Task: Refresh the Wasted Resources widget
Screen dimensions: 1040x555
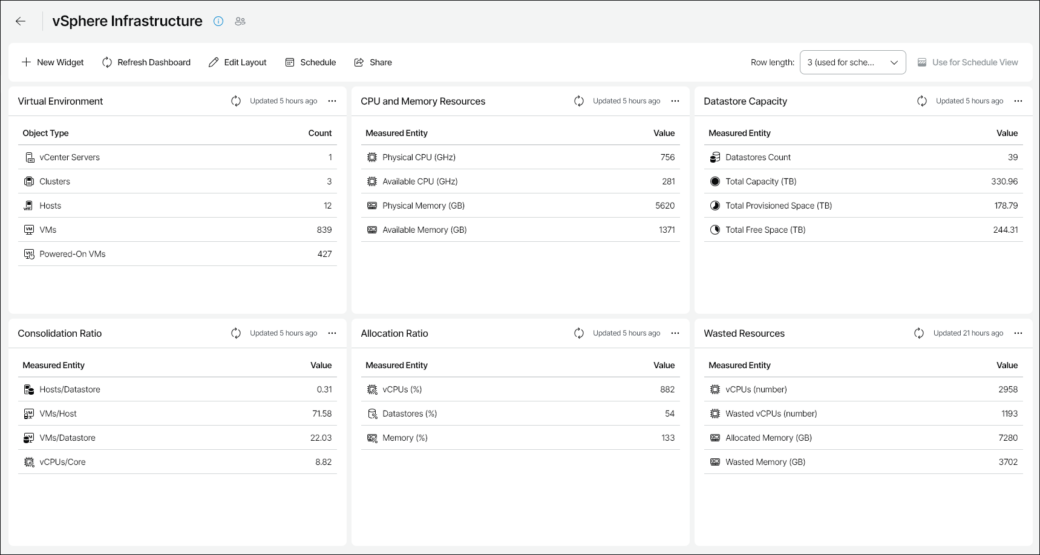Action: pos(919,333)
